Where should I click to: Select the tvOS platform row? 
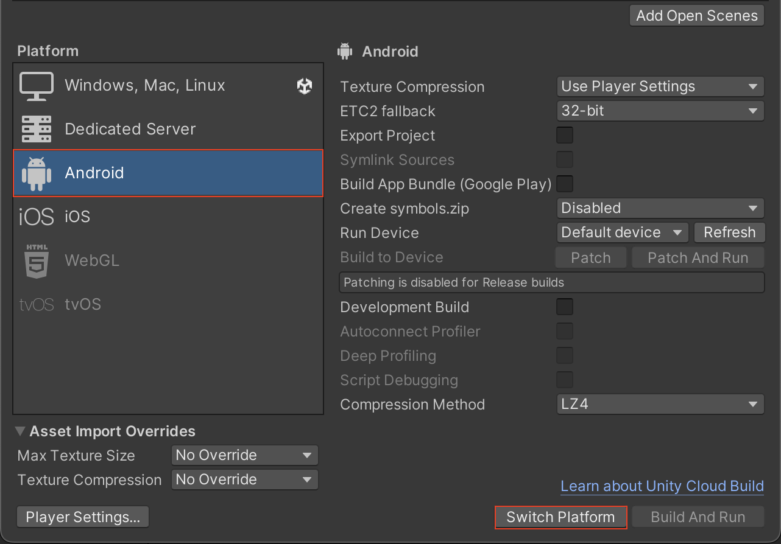pos(168,304)
